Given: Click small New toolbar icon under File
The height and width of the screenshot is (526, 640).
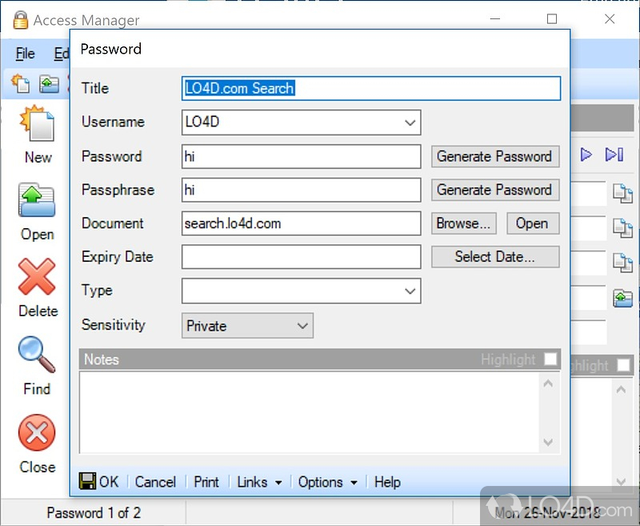Looking at the screenshot, I should click(x=21, y=84).
